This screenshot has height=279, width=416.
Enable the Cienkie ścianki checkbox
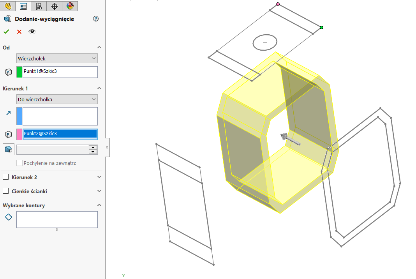click(6, 191)
